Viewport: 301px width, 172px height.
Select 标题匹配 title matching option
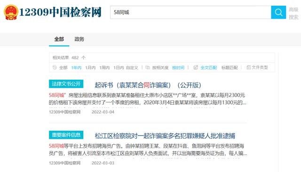pyautogui.click(x=230, y=67)
